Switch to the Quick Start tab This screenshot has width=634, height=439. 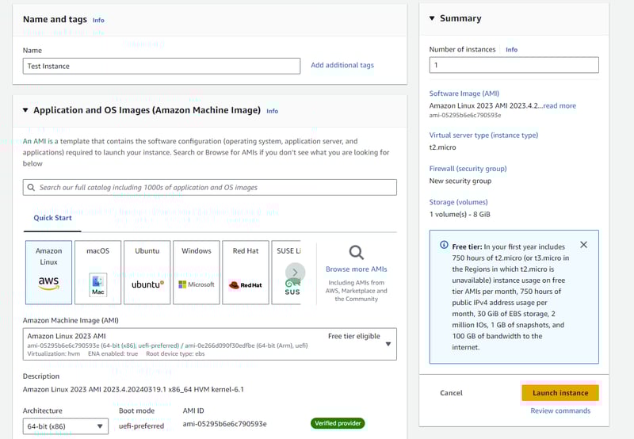(52, 218)
